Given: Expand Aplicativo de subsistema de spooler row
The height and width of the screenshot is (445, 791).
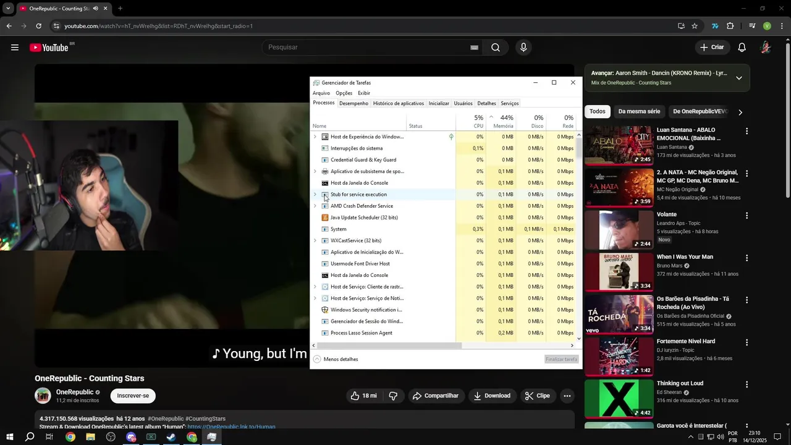Looking at the screenshot, I should pos(315,171).
